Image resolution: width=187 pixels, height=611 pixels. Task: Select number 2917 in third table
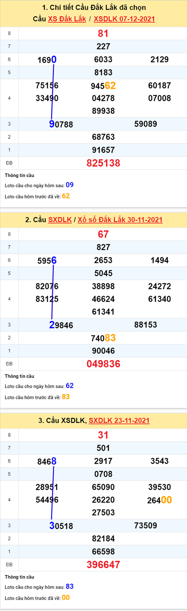click(x=103, y=461)
